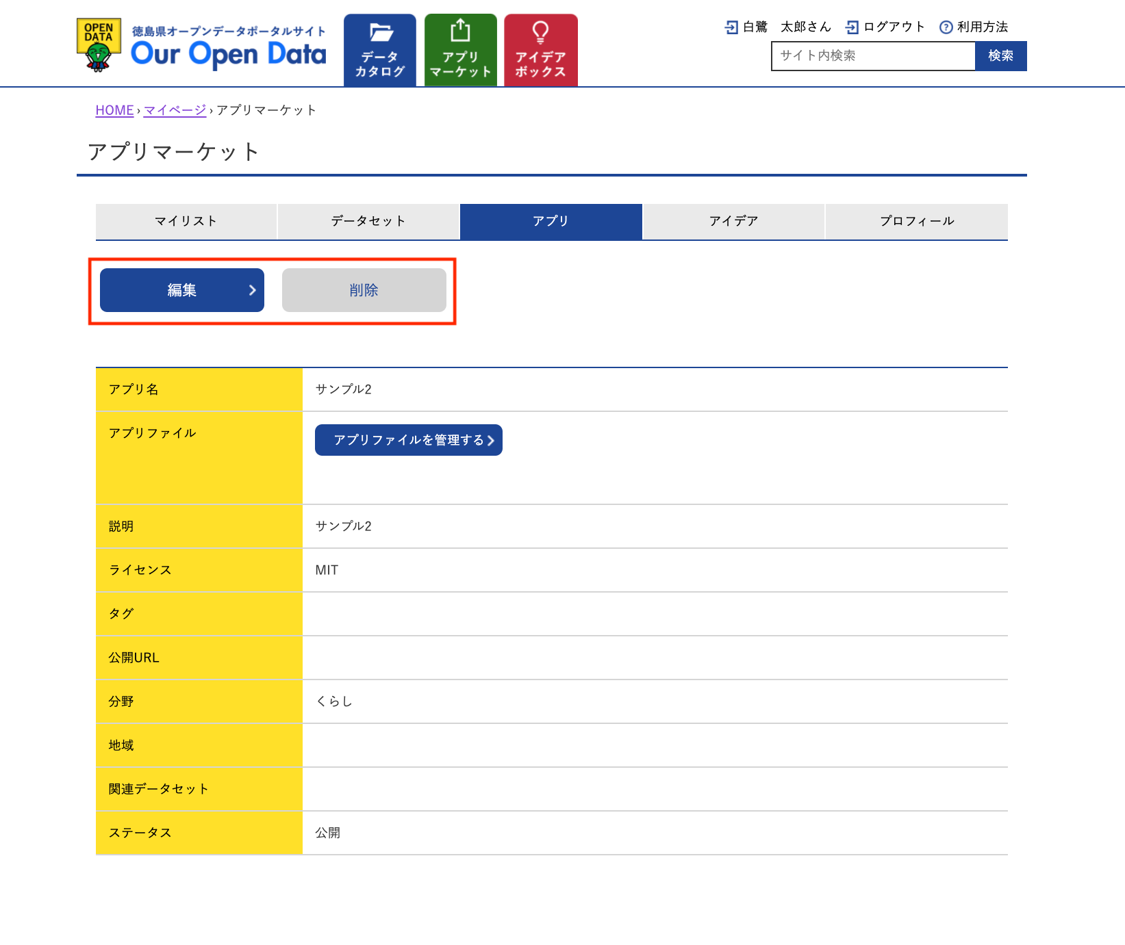This screenshot has width=1125, height=945.
Task: Click the 削除 delete button
Action: point(364,290)
